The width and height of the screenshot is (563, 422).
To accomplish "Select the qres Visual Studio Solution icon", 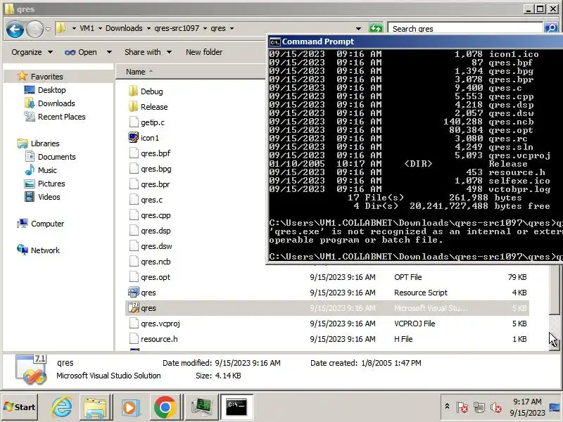I will (134, 308).
